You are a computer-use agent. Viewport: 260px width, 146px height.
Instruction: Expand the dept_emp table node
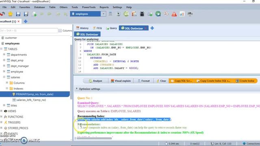click(4, 60)
